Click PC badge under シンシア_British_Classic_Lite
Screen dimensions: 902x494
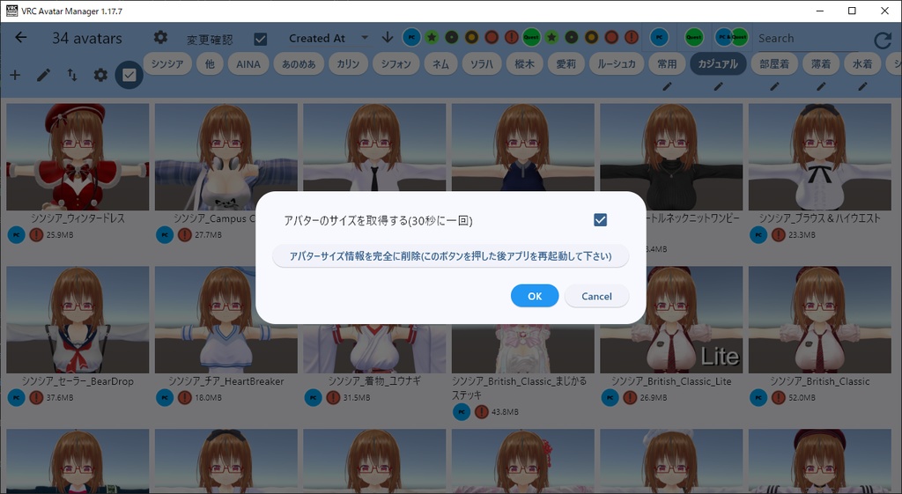point(610,397)
